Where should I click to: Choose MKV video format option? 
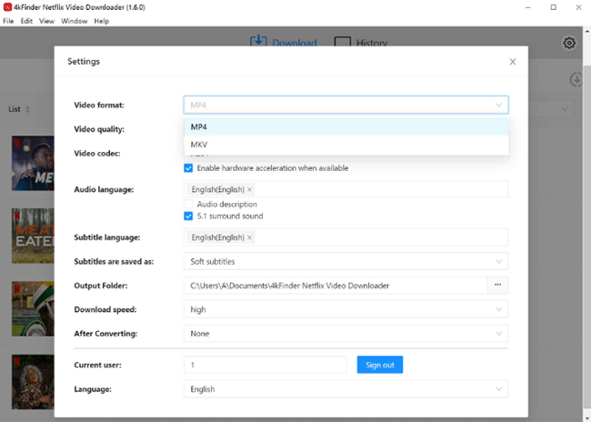(346, 145)
